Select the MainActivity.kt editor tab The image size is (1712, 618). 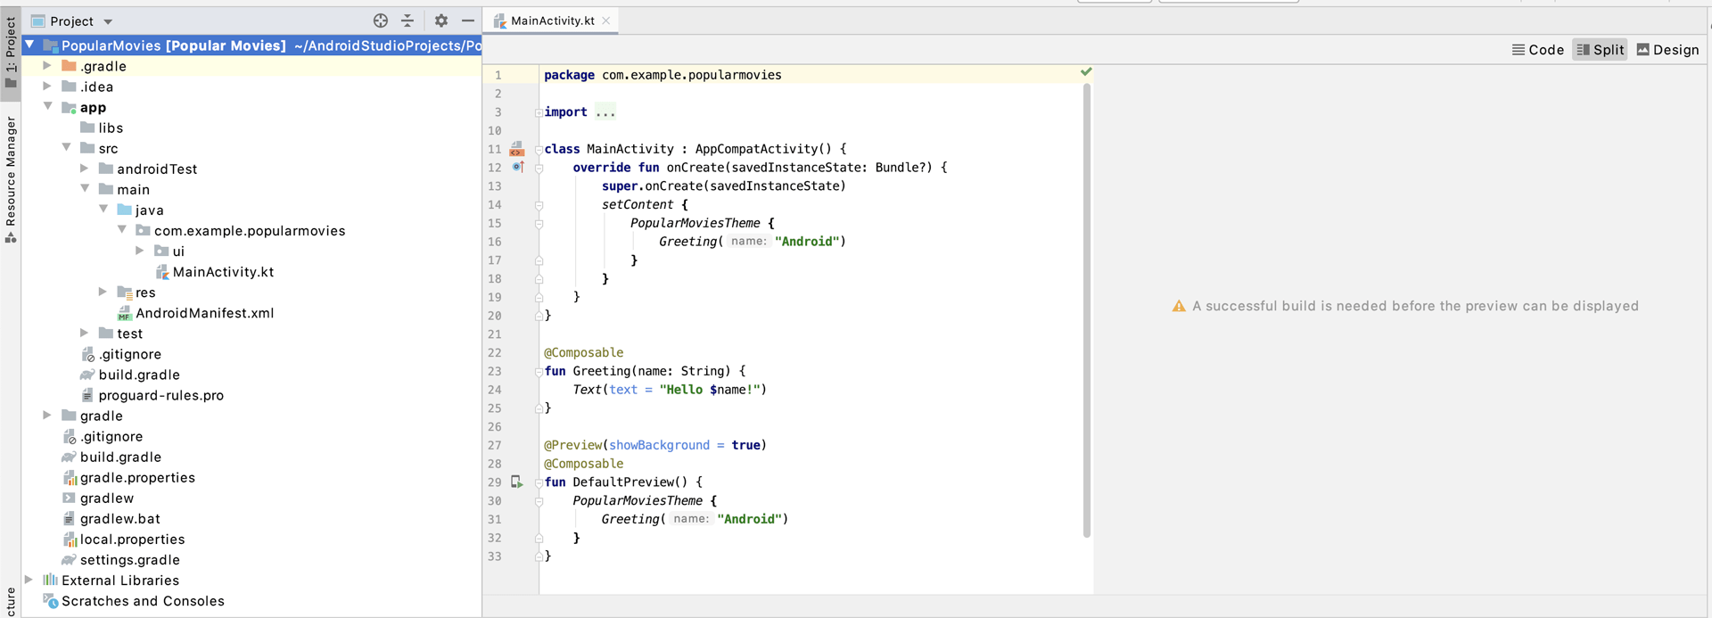coord(551,21)
